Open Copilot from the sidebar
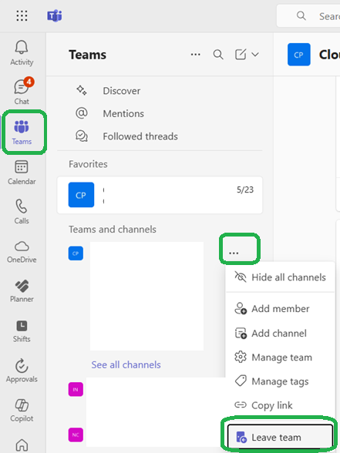This screenshot has width=340, height=453. pyautogui.click(x=22, y=411)
